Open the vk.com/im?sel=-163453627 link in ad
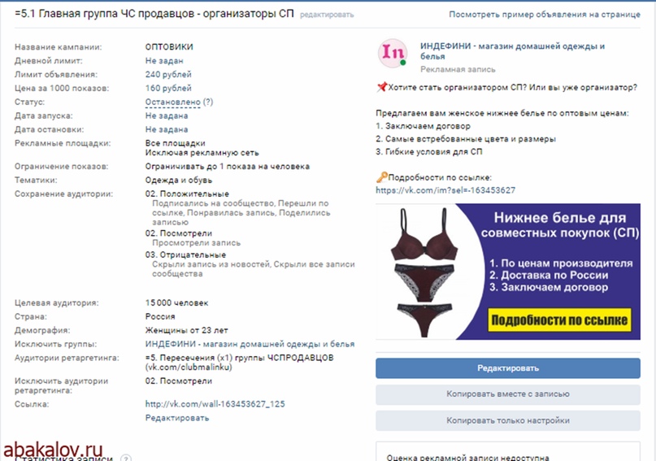The height and width of the screenshot is (461, 656). (445, 190)
